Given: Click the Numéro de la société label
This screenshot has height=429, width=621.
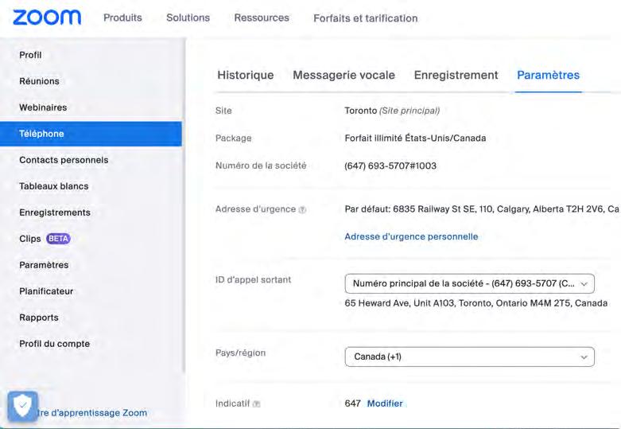Looking at the screenshot, I should click(x=261, y=166).
